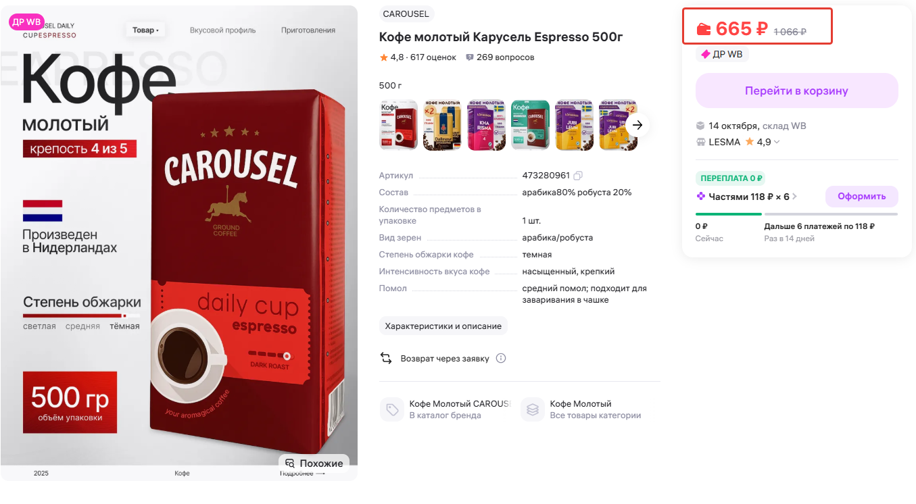Click the category stack icon
The height and width of the screenshot is (504, 916).
coord(533,409)
